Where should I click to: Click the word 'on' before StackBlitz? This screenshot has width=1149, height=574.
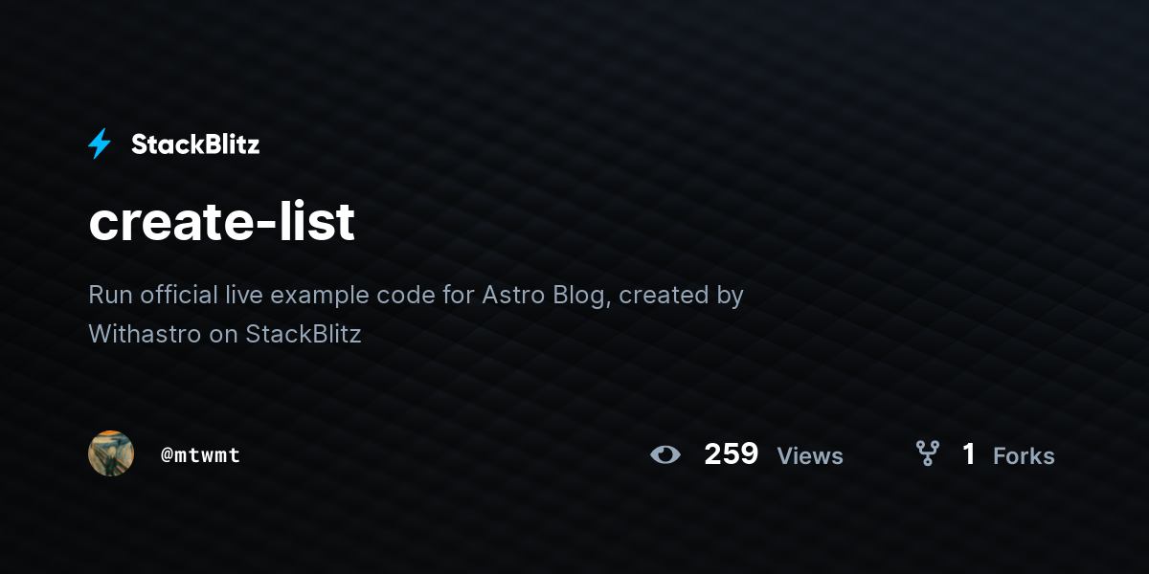point(224,334)
